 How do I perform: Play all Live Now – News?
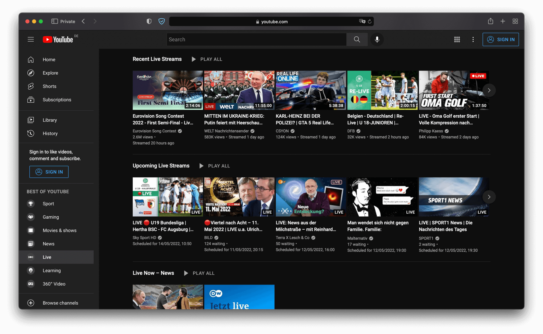point(199,273)
